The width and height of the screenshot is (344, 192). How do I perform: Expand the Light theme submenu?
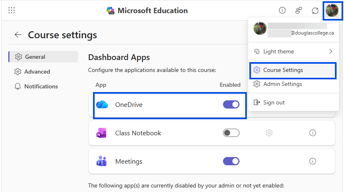[293, 51]
